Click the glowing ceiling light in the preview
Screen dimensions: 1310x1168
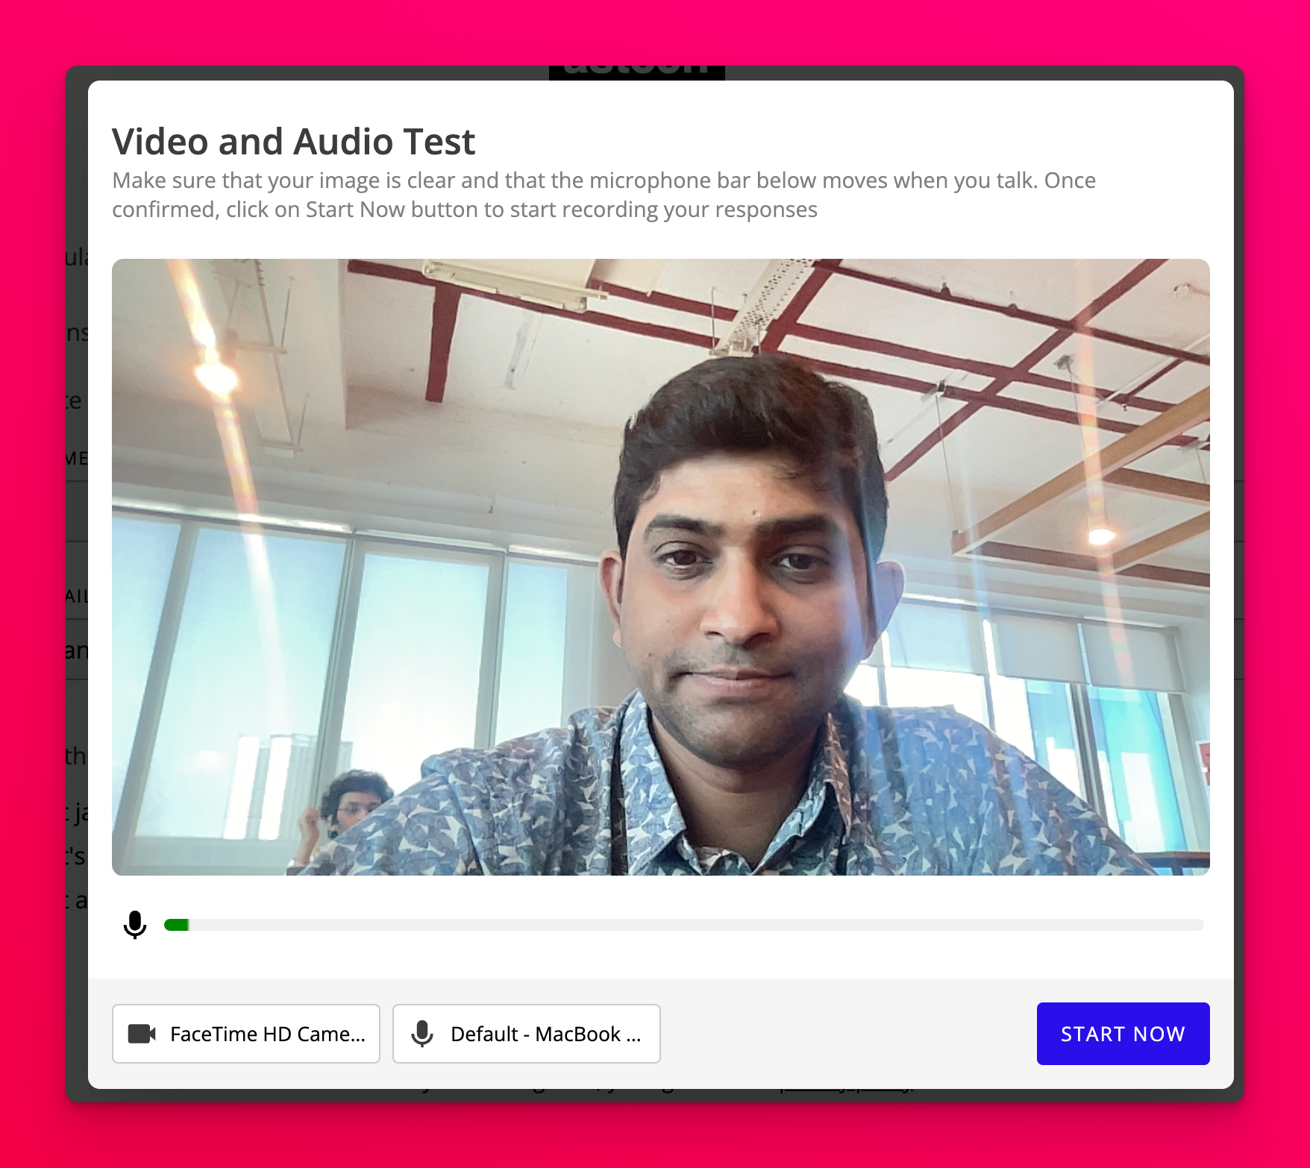tap(216, 377)
